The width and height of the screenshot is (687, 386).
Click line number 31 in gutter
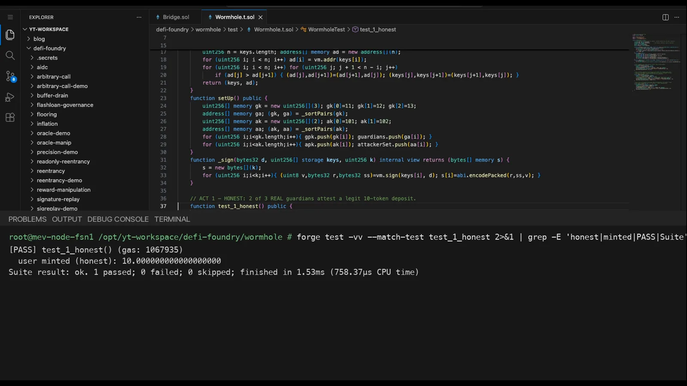[x=163, y=160]
